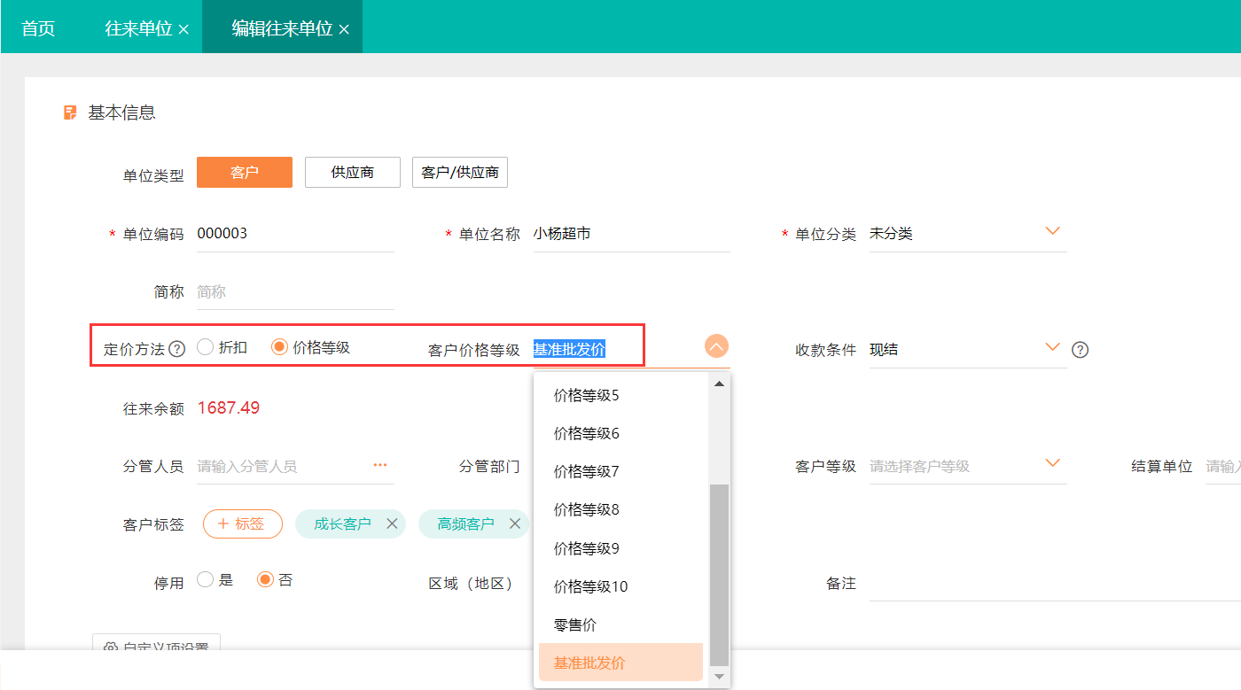Click help icon beside 收款条件 dropdown
The width and height of the screenshot is (1241, 690).
point(1080,349)
